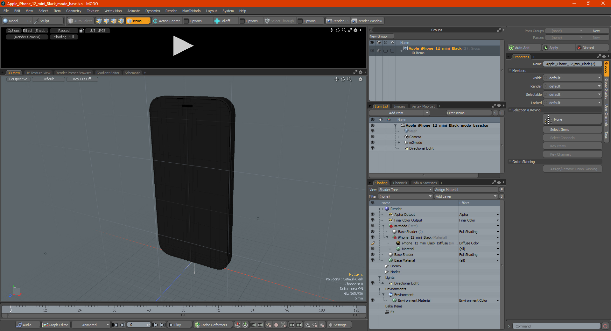Click Select Items button
The height and width of the screenshot is (331, 611).
572,130
